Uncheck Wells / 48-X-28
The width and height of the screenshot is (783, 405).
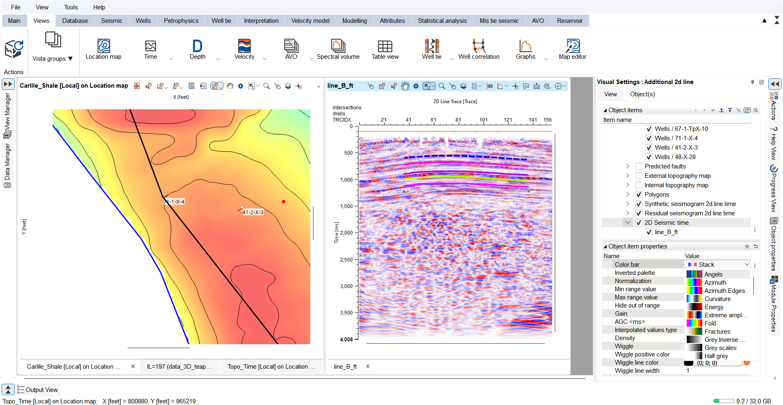pyautogui.click(x=649, y=157)
